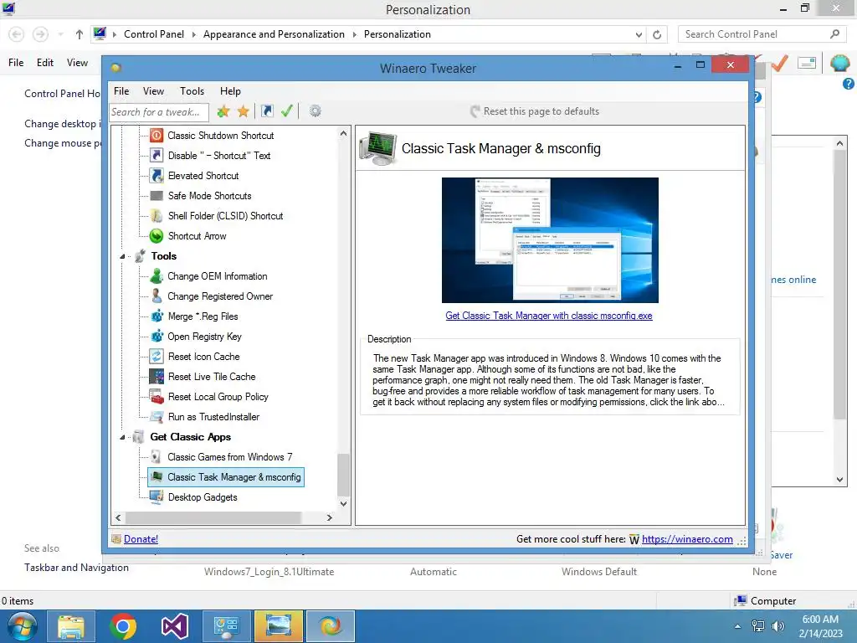Viewport: 857px width, 643px height.
Task: Click Appearance and Personalization breadcrumb
Action: click(274, 34)
